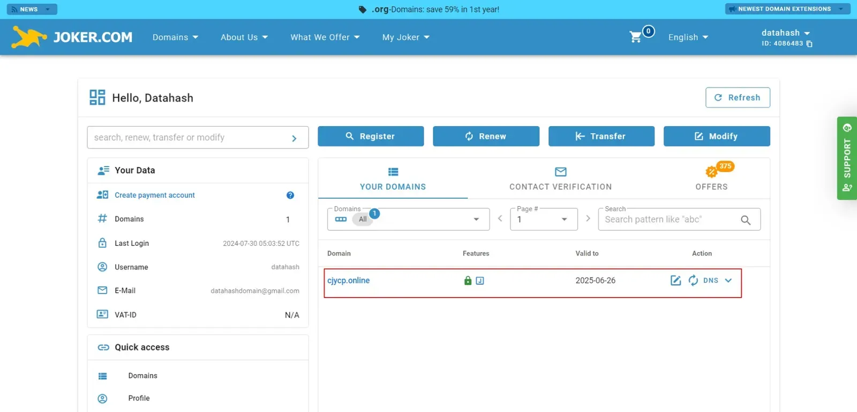
Task: Open the About Us dropdown menu
Action: 244,37
